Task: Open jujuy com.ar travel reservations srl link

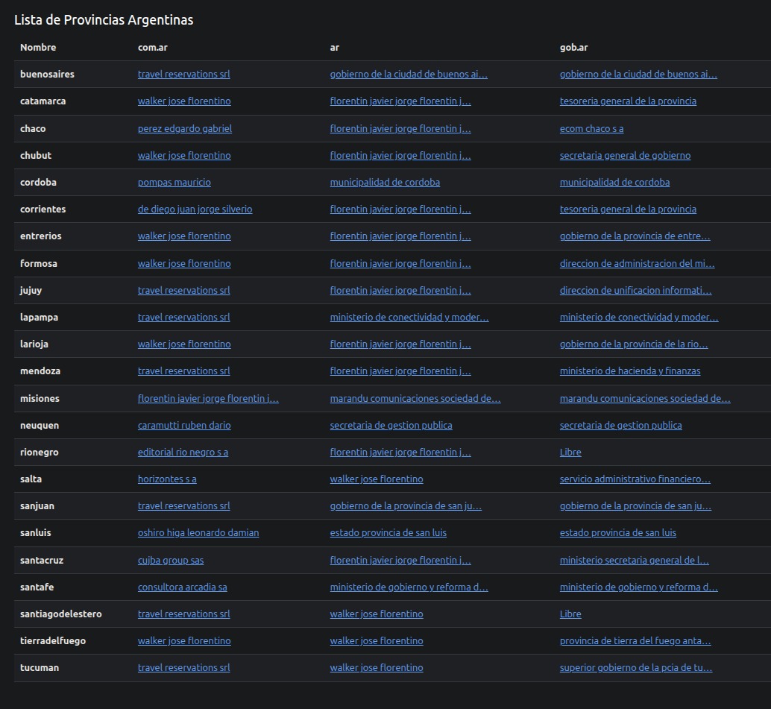Action: (x=184, y=291)
